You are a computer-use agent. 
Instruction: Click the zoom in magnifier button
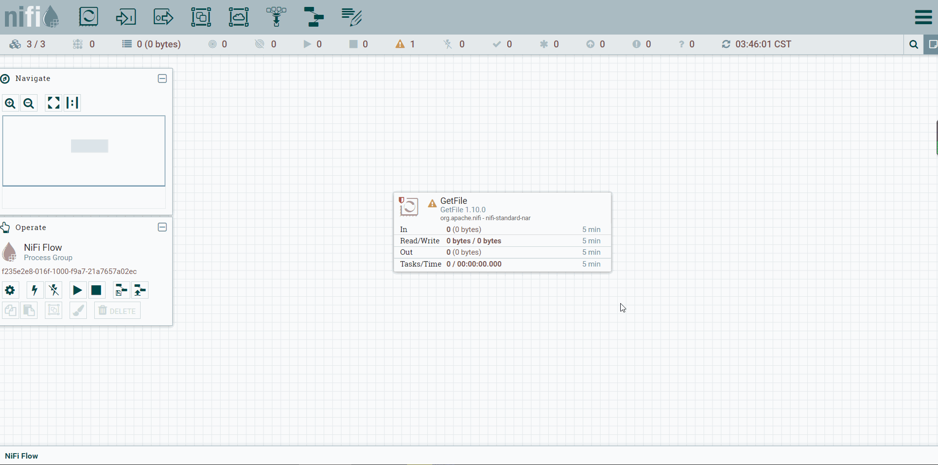[10, 103]
